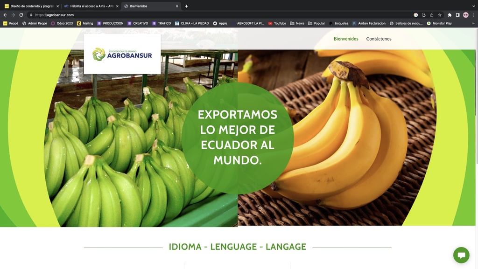Toggle the browser side panel
Image resolution: width=478 pixels, height=269 pixels.
457,15
